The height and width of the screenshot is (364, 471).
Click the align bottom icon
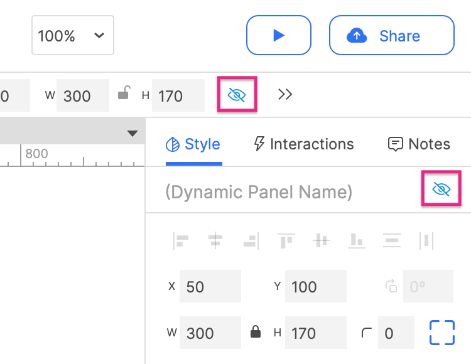coord(357,240)
